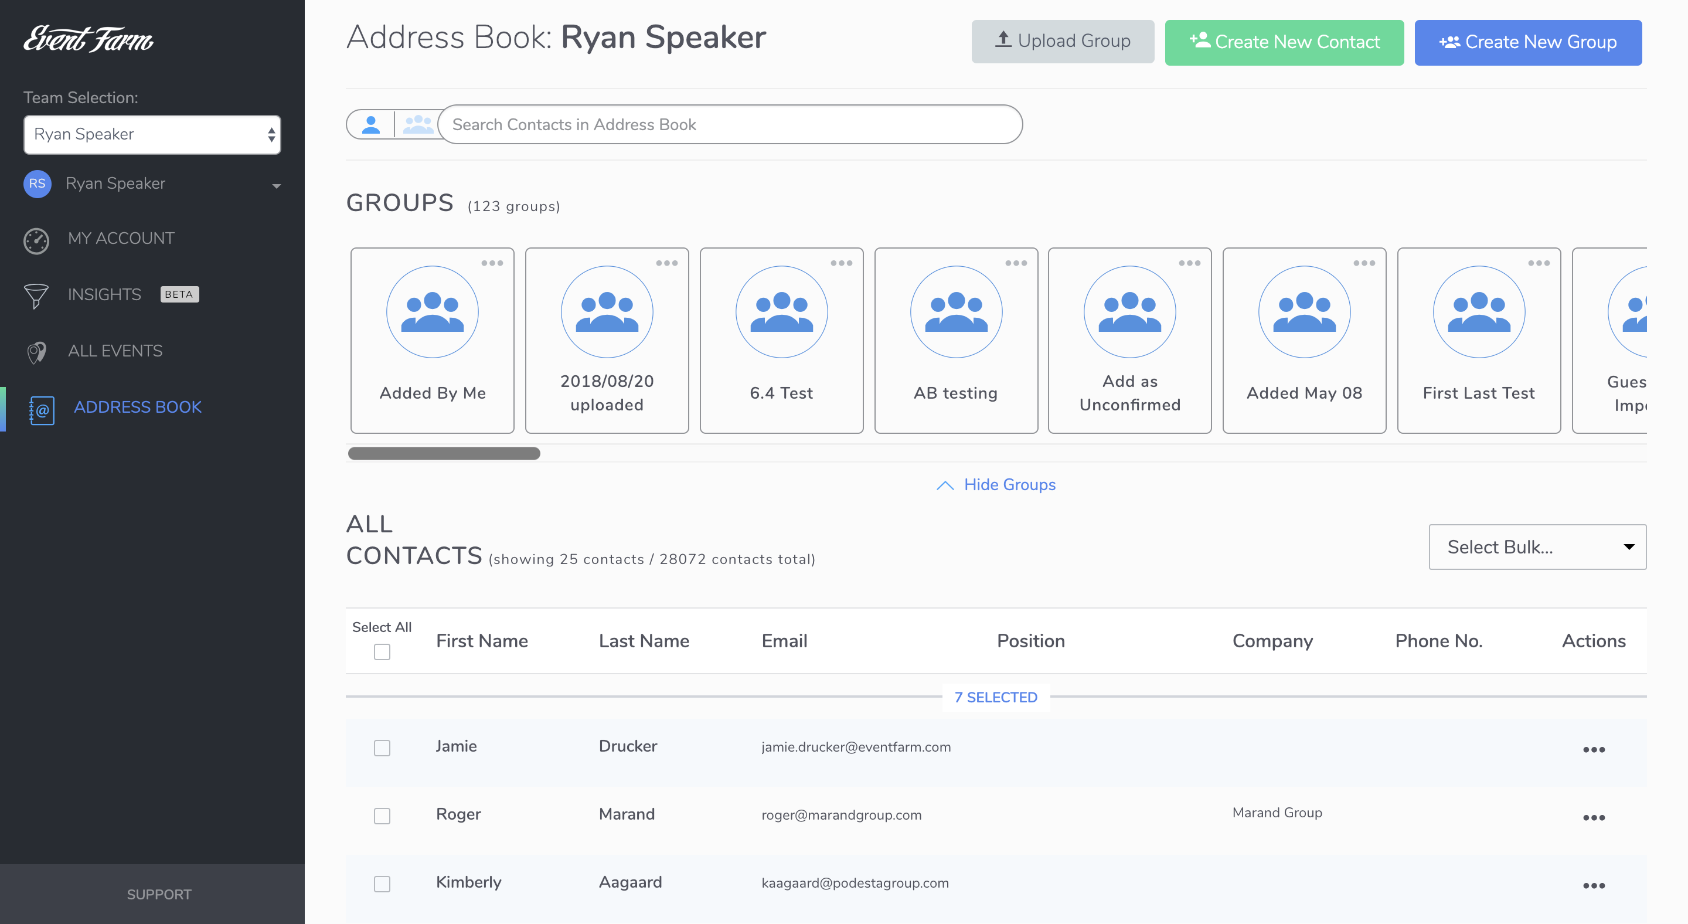
Task: Open actions menu for Roger Marand
Action: (1593, 818)
